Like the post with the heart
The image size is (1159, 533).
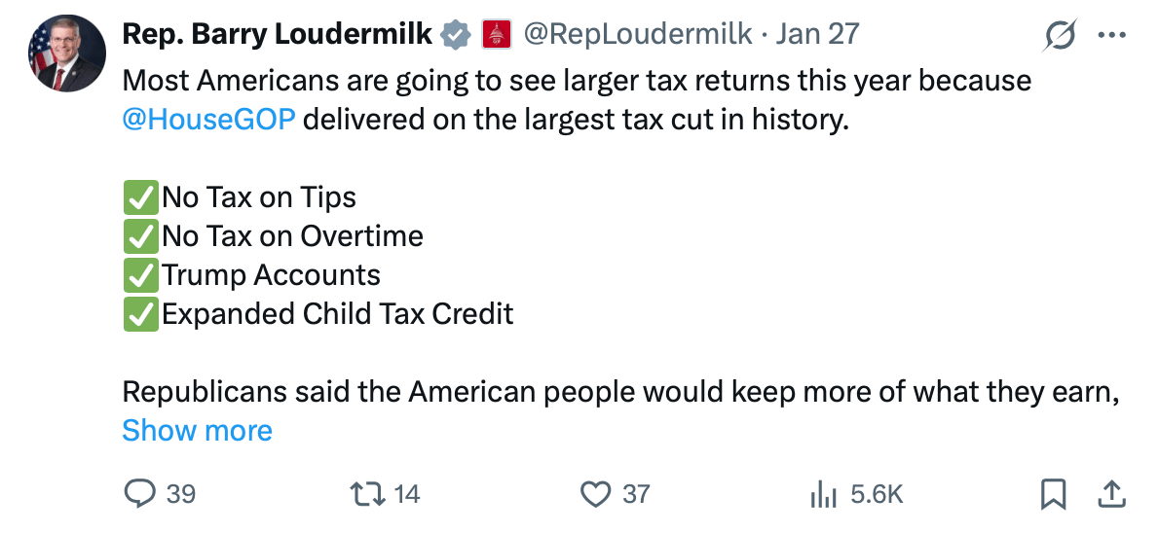coord(596,494)
